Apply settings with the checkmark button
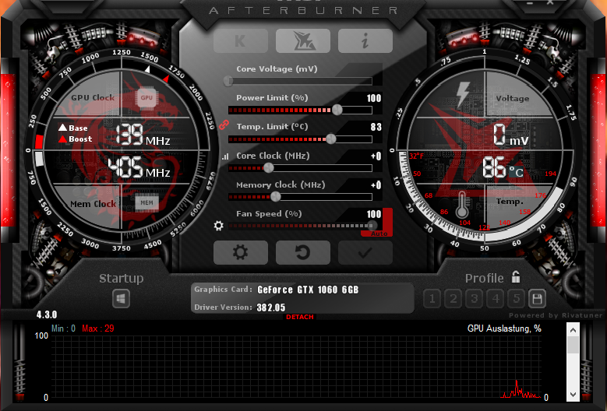 tap(365, 252)
